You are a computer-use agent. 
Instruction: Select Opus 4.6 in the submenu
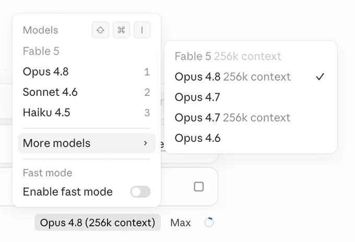tap(251, 138)
